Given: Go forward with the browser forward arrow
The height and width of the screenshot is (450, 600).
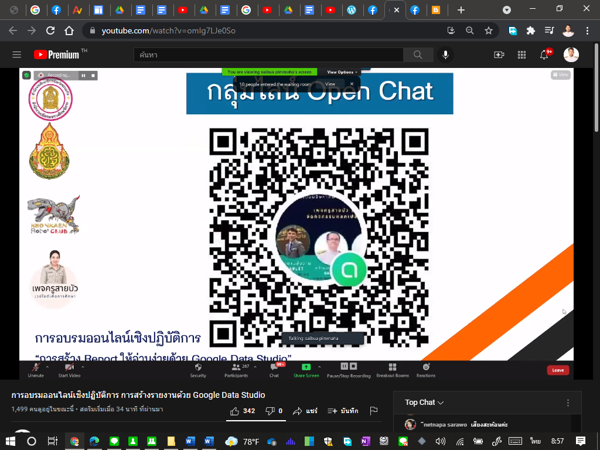Looking at the screenshot, I should (x=32, y=30).
